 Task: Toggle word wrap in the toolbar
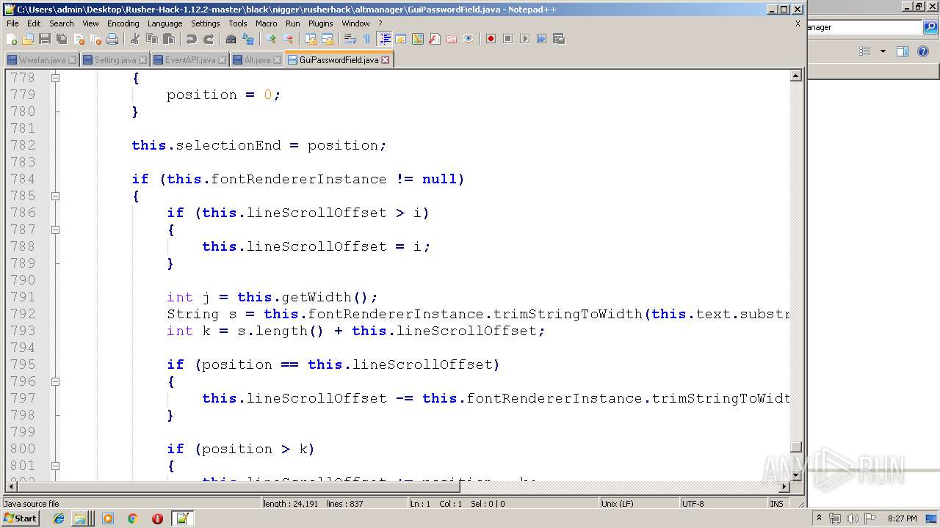(350, 39)
